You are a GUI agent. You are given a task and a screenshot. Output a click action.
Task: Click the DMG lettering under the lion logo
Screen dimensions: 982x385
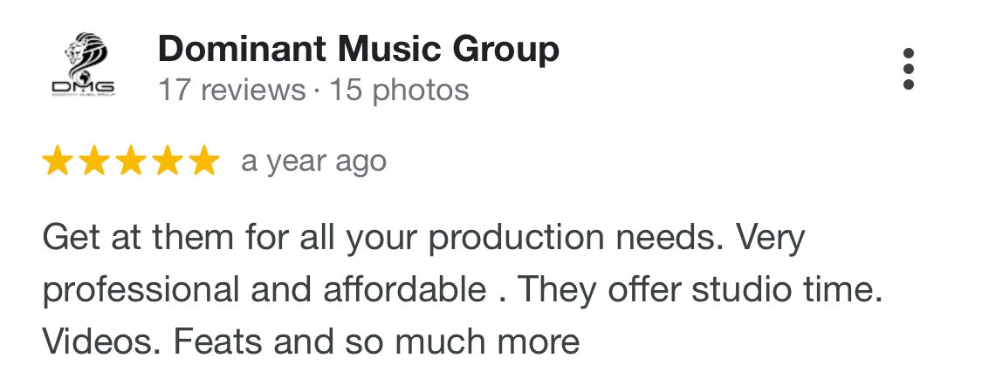(83, 87)
